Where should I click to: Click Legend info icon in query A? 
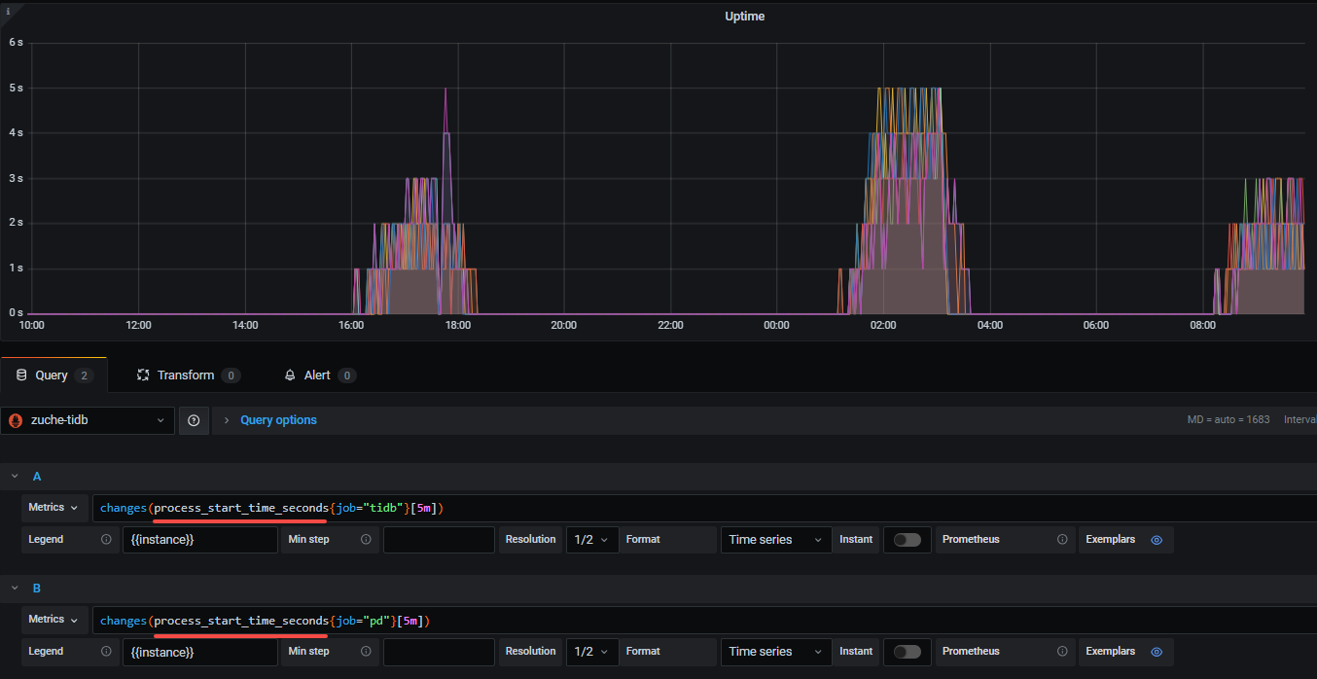pyautogui.click(x=106, y=539)
